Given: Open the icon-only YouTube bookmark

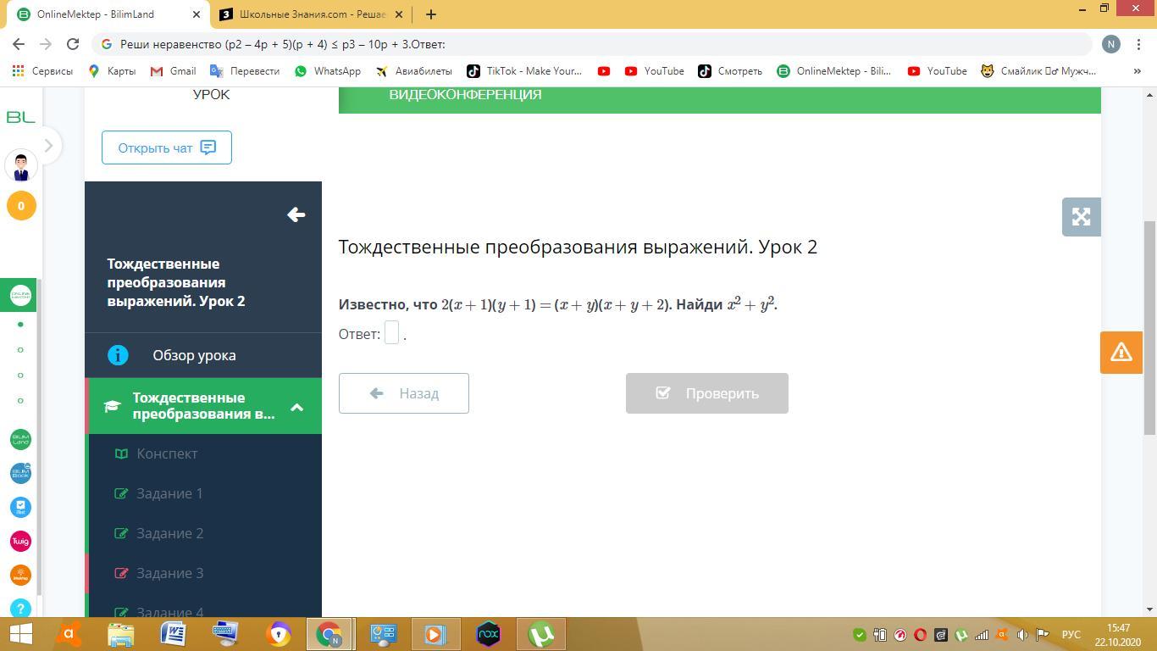Looking at the screenshot, I should coord(604,71).
